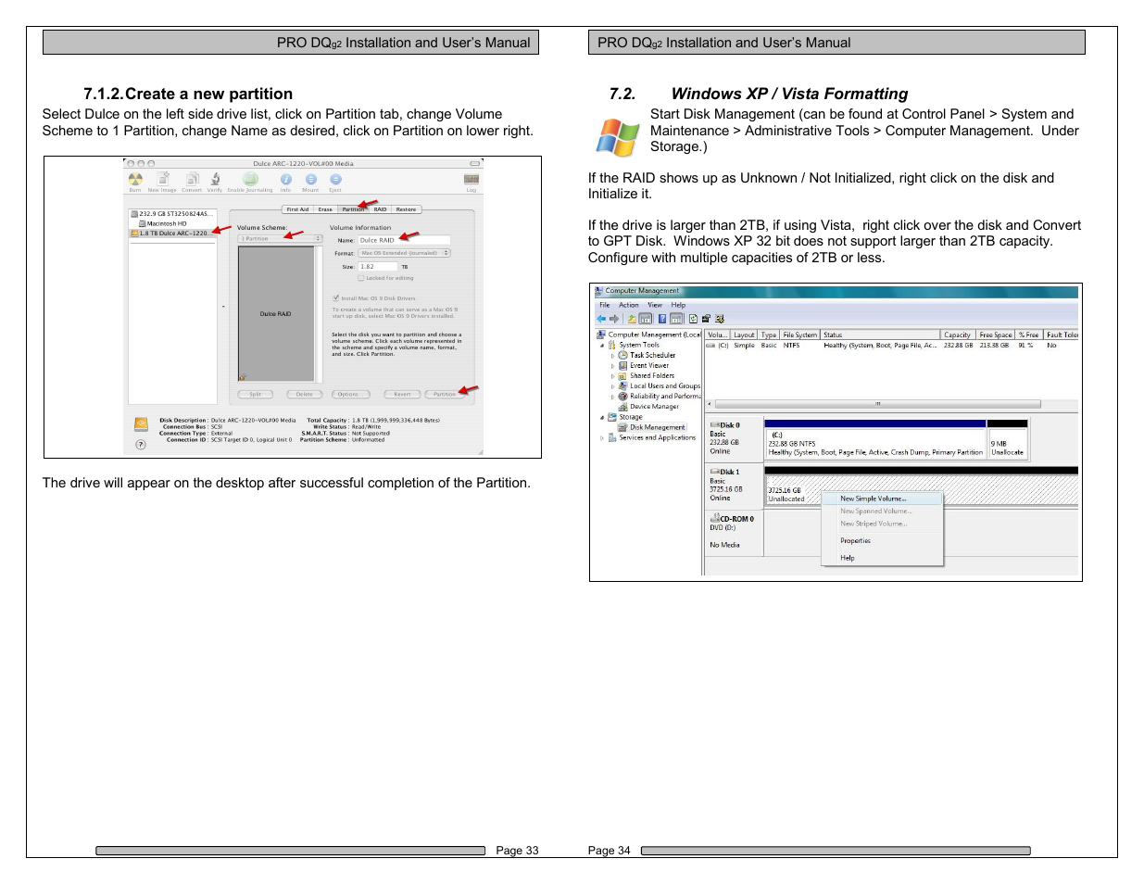Switch to the Restore tab

406,209
